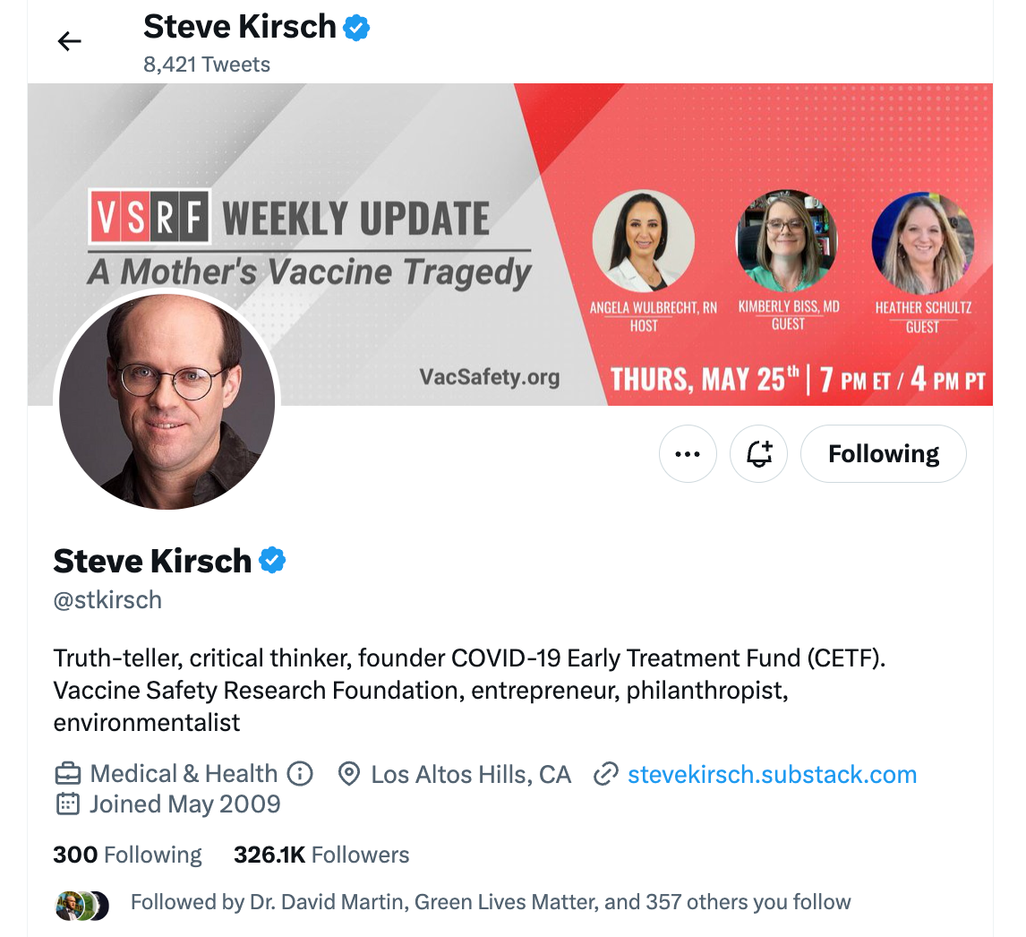Click the @stkirsch handle
The height and width of the screenshot is (937, 1026).
(x=107, y=600)
